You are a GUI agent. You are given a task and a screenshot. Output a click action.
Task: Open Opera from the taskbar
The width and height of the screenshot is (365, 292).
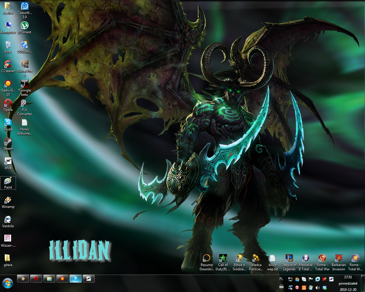[x=36, y=279]
